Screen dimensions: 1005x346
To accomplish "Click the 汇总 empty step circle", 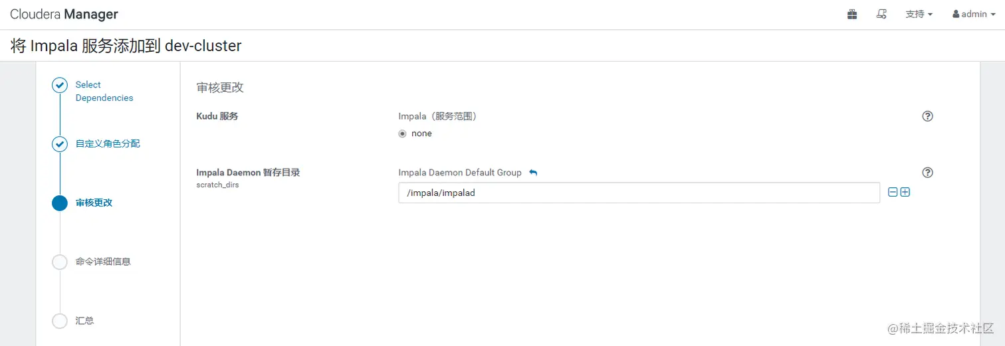I will tap(60, 321).
